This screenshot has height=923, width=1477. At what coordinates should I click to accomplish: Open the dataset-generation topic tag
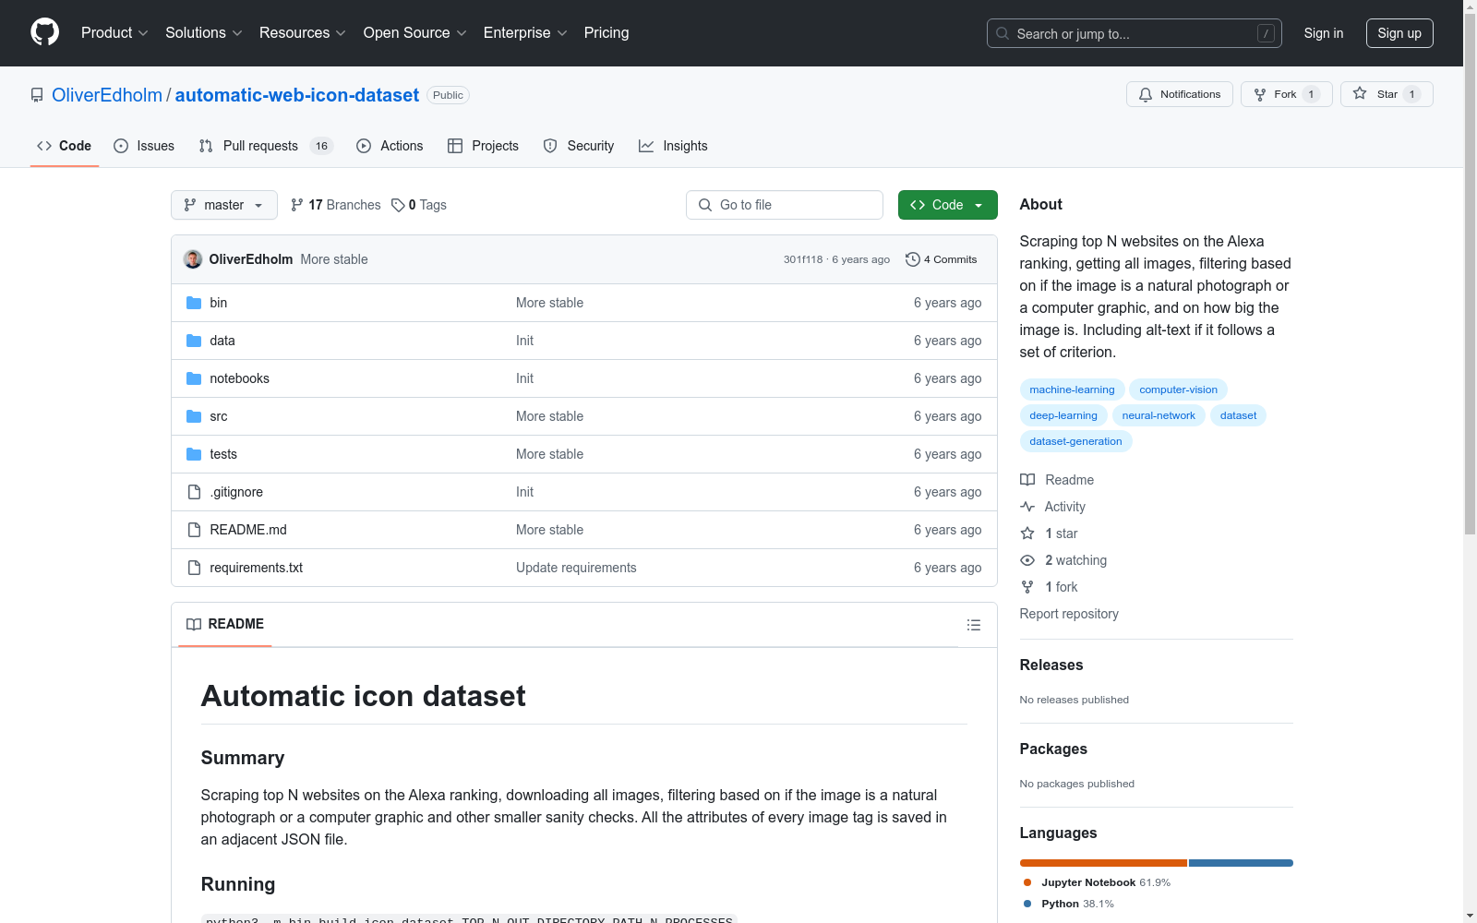pyautogui.click(x=1075, y=441)
